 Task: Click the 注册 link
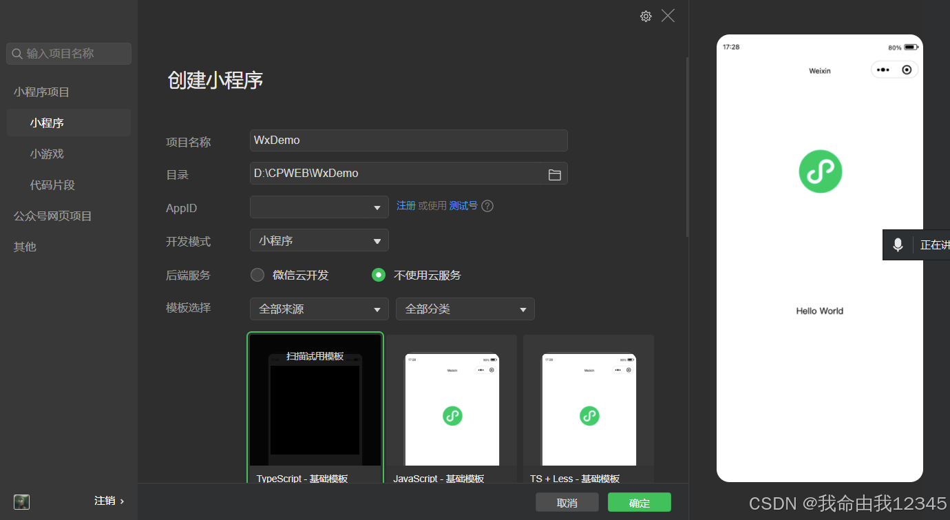tap(406, 206)
